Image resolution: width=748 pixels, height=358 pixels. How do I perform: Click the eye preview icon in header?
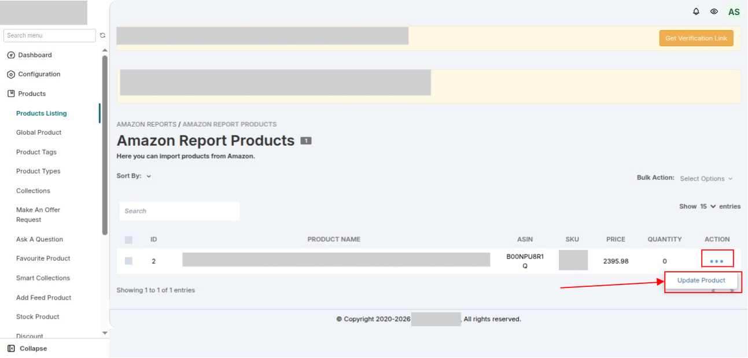click(x=714, y=12)
